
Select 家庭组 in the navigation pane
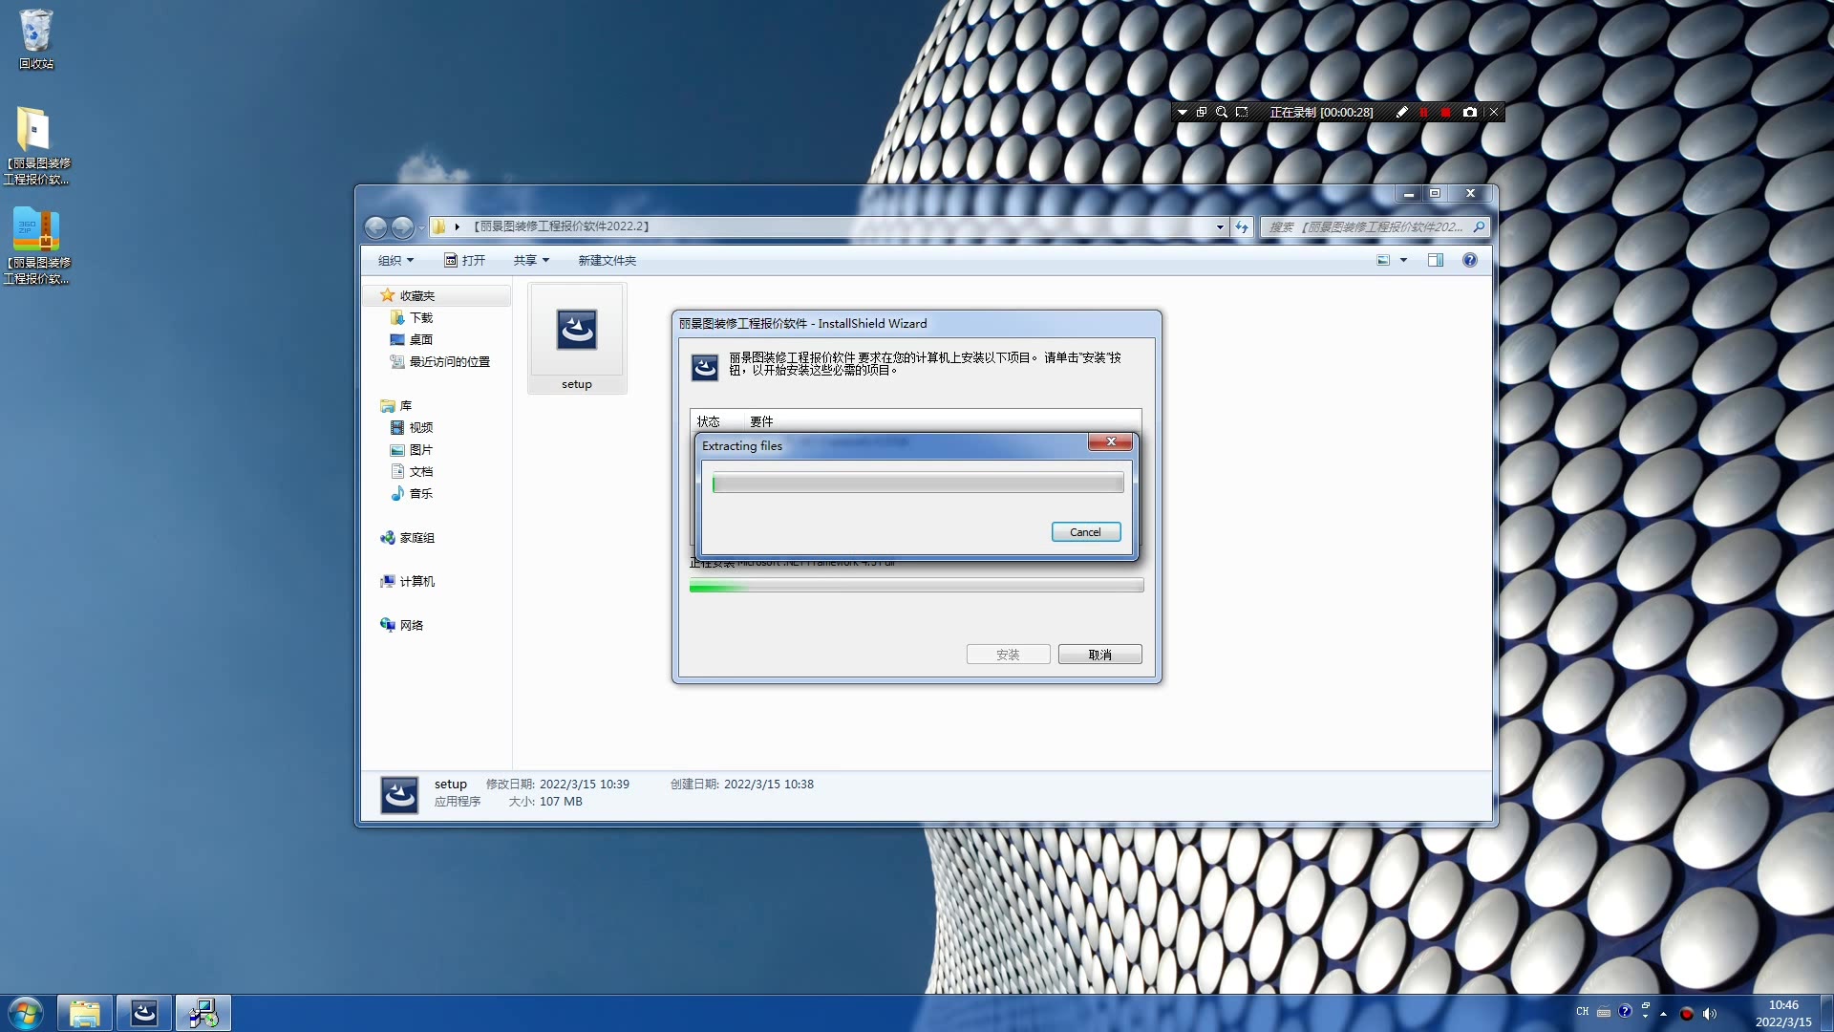[417, 538]
